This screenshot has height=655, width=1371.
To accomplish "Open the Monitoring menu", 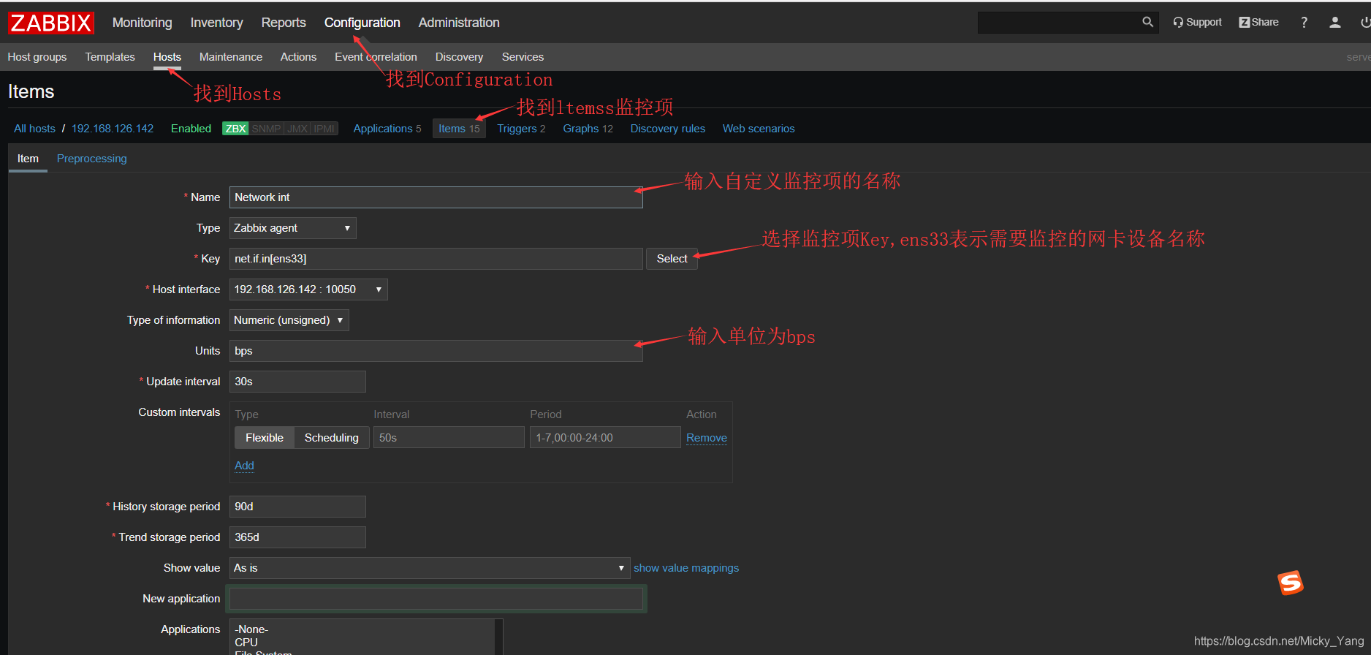I will pos(143,23).
